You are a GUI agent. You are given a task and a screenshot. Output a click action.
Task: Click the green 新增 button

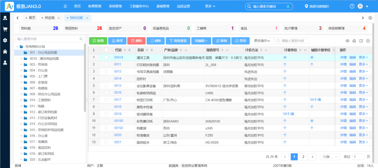click(x=98, y=41)
